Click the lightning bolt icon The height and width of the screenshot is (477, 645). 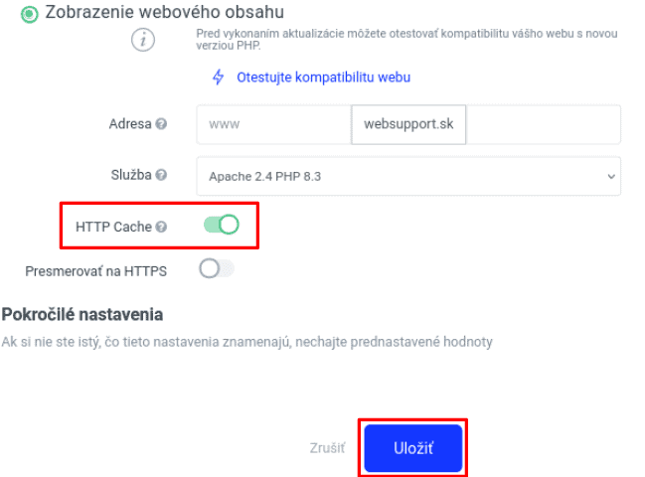coord(219,77)
